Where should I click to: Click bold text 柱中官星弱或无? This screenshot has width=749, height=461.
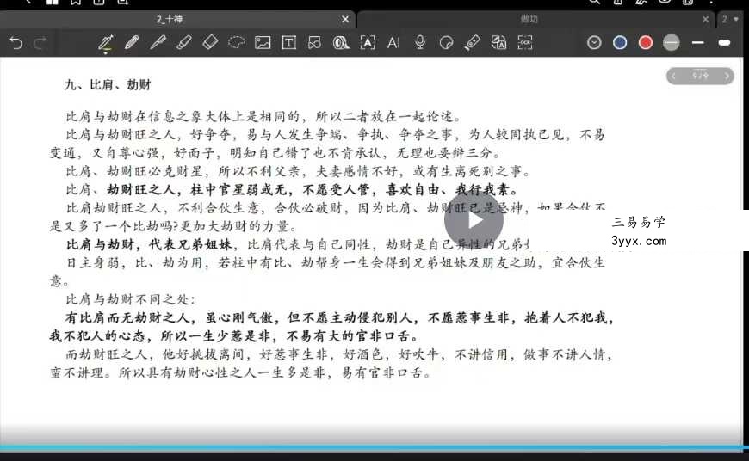coord(238,189)
